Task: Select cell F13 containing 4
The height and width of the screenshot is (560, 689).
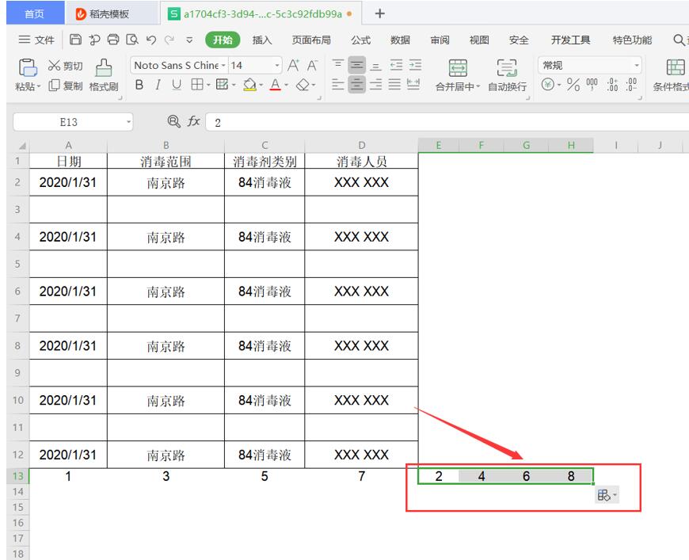Action: coord(482,476)
